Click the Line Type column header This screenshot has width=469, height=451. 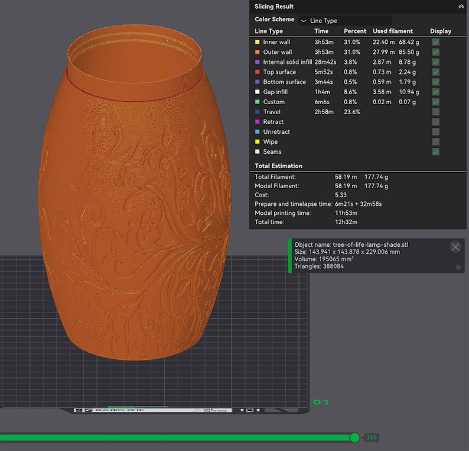click(269, 31)
